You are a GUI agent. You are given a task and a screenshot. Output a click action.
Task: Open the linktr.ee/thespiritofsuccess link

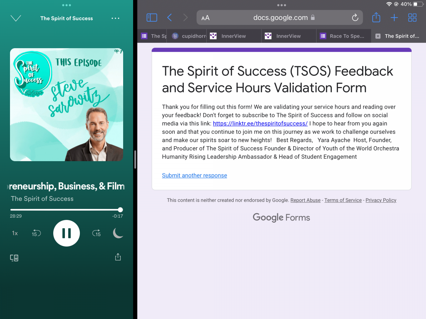click(260, 124)
